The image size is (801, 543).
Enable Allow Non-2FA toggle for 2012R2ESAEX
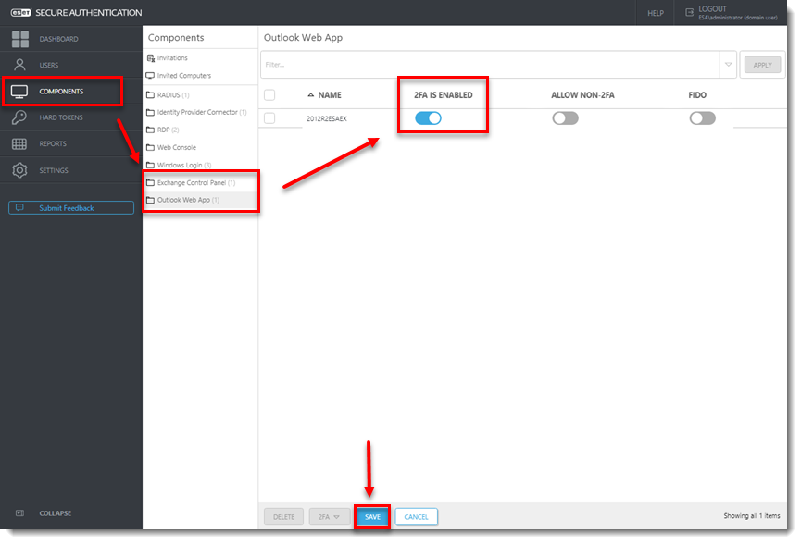(566, 118)
